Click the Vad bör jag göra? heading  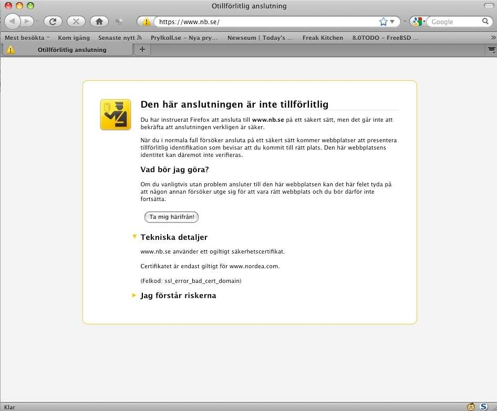coord(174,170)
